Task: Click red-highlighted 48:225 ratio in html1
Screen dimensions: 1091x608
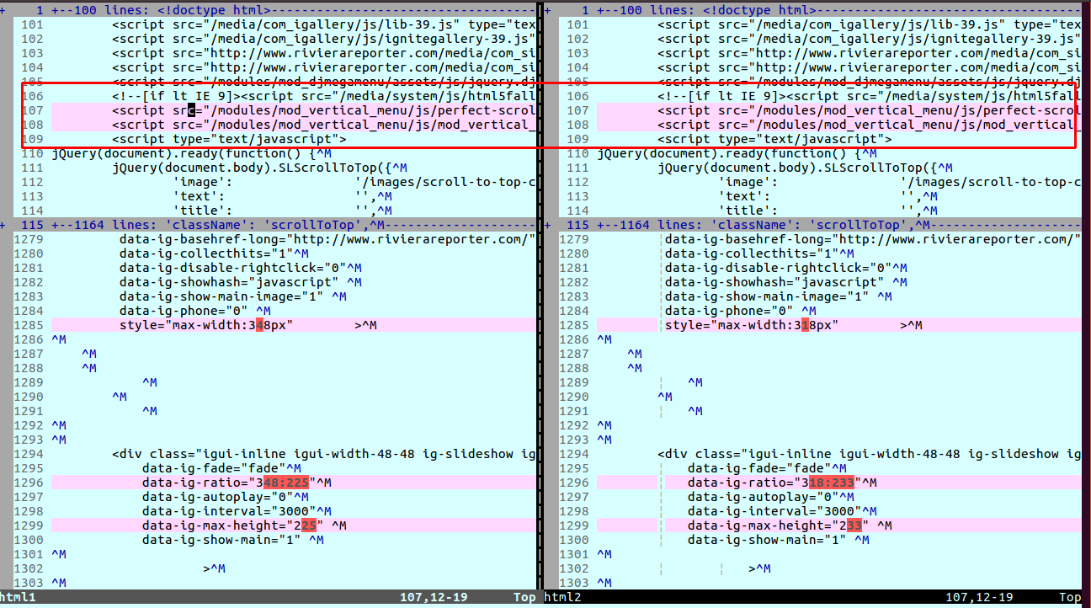Action: (286, 483)
